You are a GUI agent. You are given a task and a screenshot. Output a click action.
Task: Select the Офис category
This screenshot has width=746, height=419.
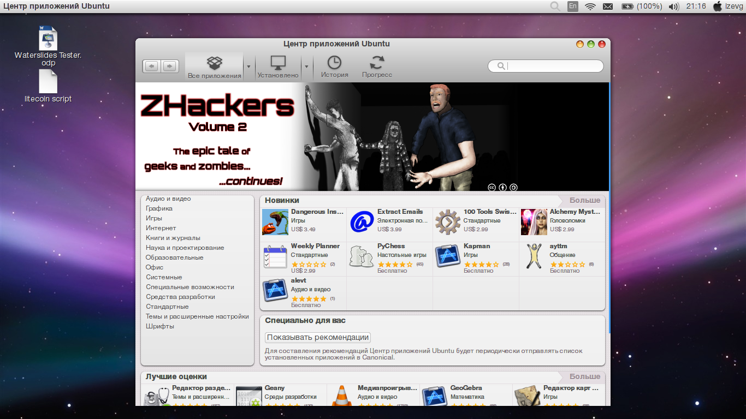point(155,267)
